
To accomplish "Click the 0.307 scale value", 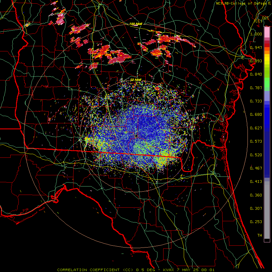I will 256,208.
